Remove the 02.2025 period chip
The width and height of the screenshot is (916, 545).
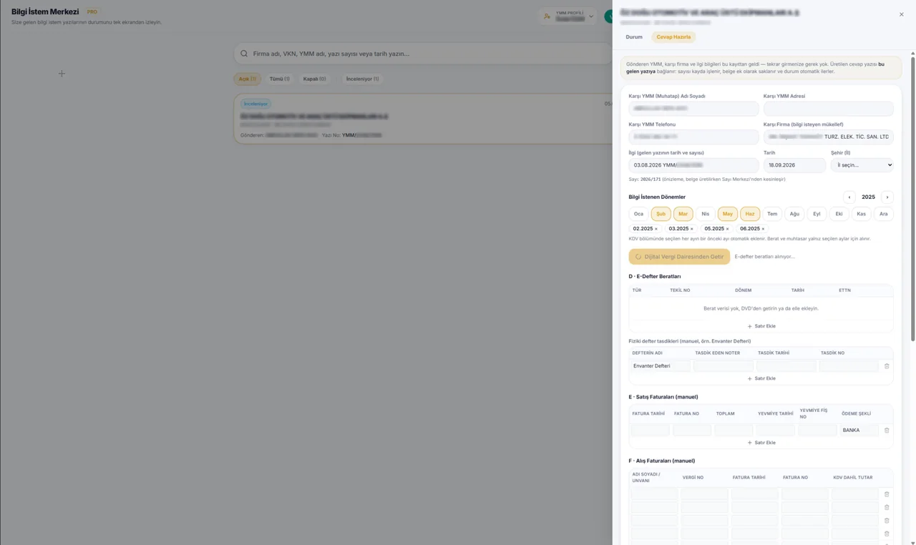click(x=656, y=229)
